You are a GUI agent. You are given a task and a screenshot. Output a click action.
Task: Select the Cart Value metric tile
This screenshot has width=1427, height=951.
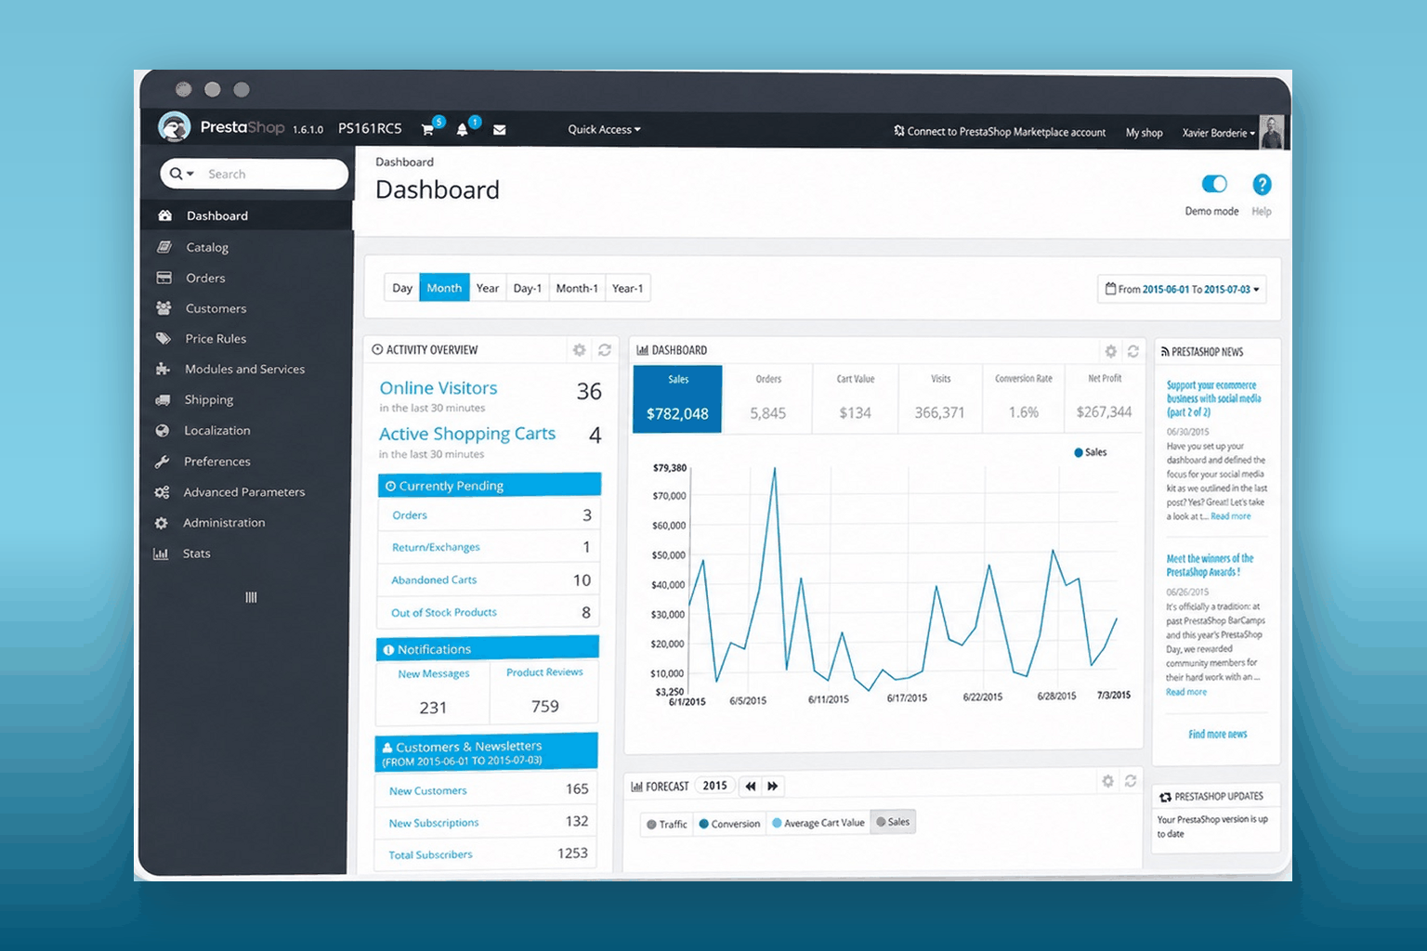(x=855, y=399)
